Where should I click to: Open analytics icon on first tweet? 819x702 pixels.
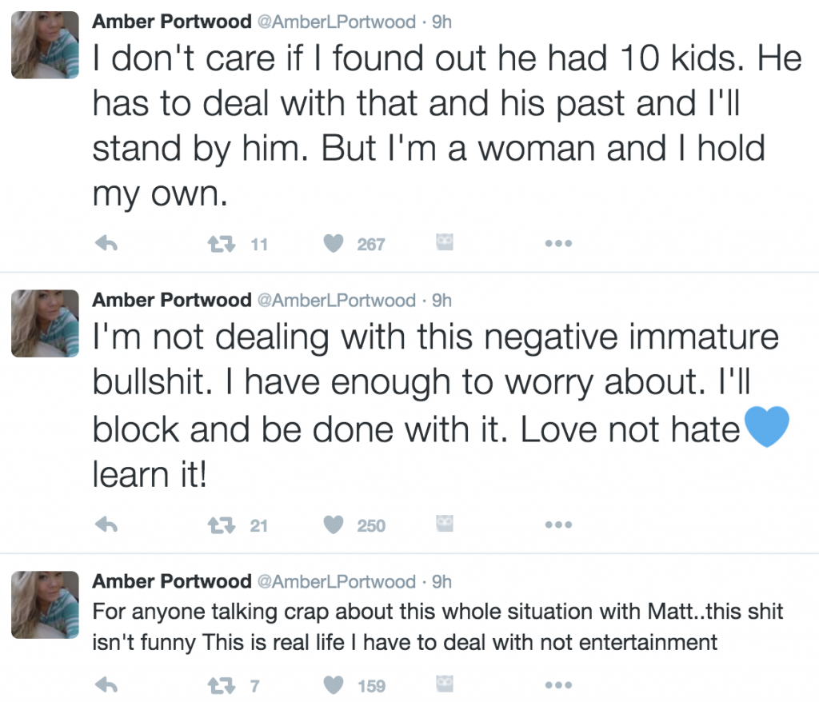pyautogui.click(x=445, y=243)
